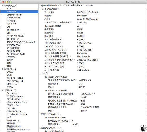Show フォント list
This screenshot has width=147, height=132.
[x=11, y=108]
